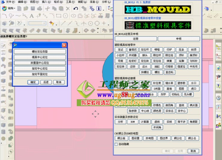Open the 装配(A) menu
This screenshot has height=160, width=222.
(82, 2)
